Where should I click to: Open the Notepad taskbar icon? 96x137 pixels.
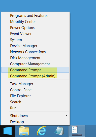tap(59, 131)
